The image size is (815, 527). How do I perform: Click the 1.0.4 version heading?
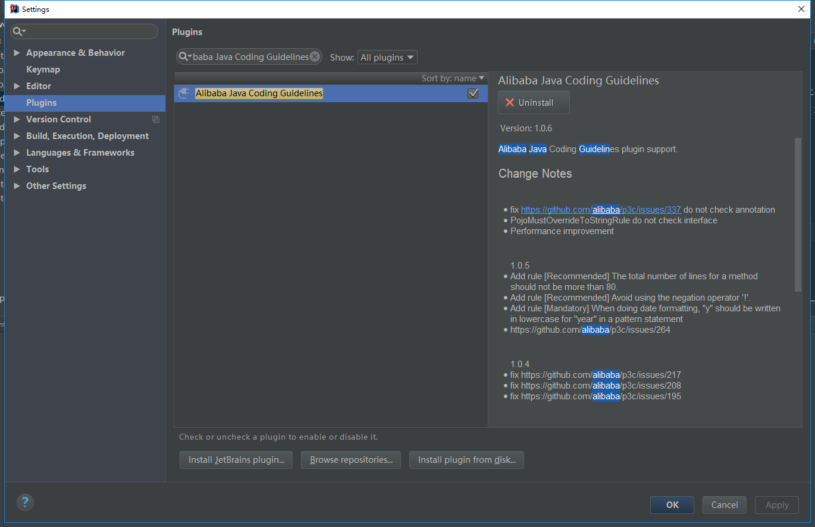coord(520,364)
